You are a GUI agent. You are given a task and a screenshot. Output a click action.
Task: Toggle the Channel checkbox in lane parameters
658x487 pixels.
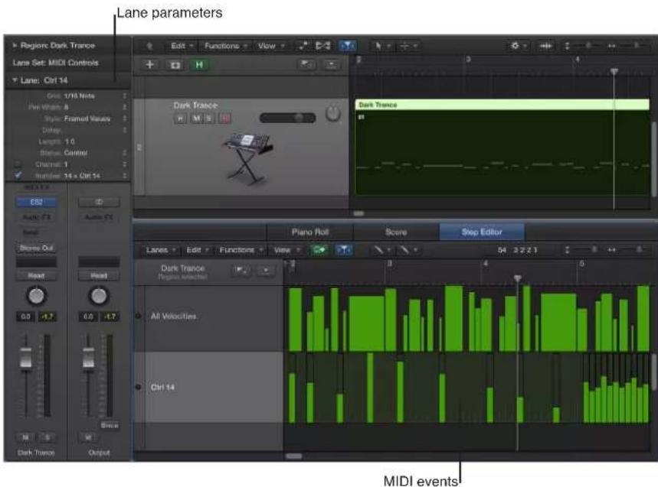pos(18,164)
